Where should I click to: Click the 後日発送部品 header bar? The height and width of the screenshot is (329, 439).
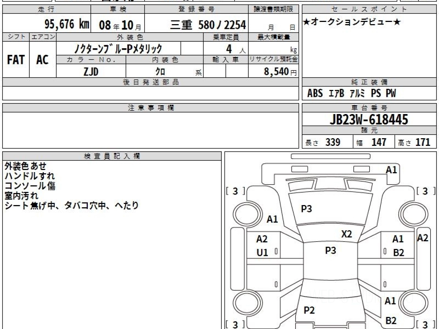coord(150,82)
